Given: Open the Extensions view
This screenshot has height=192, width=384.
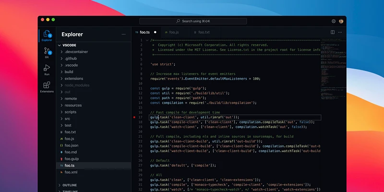Looking at the screenshot, I should (47, 87).
